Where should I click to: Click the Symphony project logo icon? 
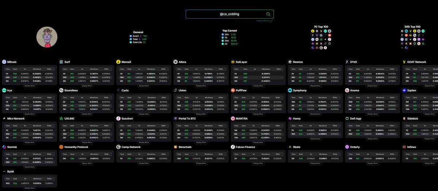(x=290, y=90)
